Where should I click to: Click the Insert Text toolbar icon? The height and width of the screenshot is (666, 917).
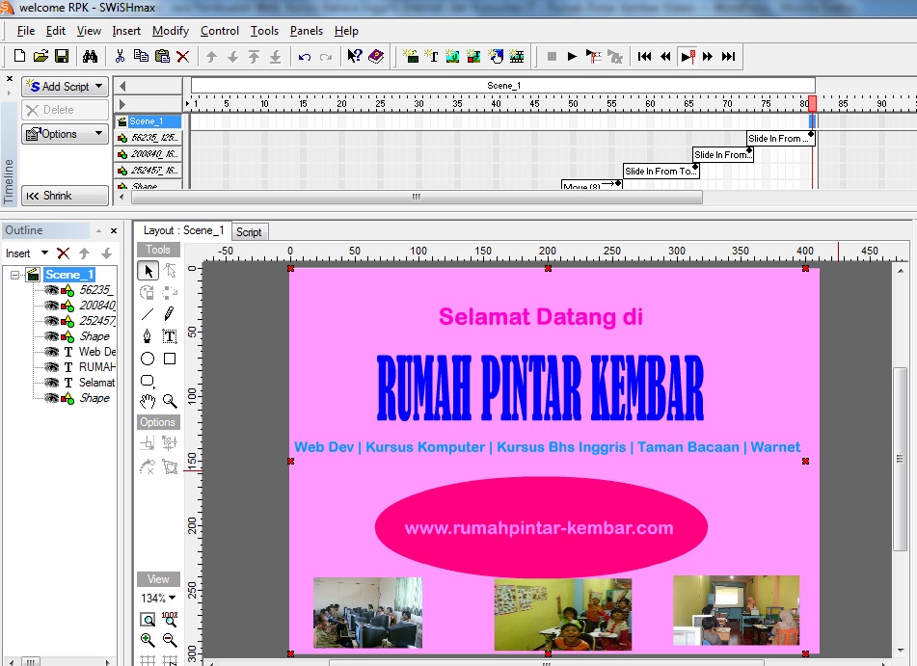coord(432,56)
